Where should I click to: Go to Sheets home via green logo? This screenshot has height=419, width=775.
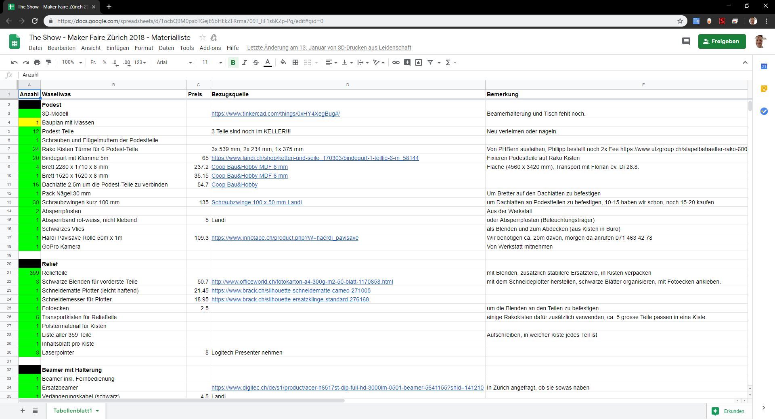pyautogui.click(x=15, y=42)
